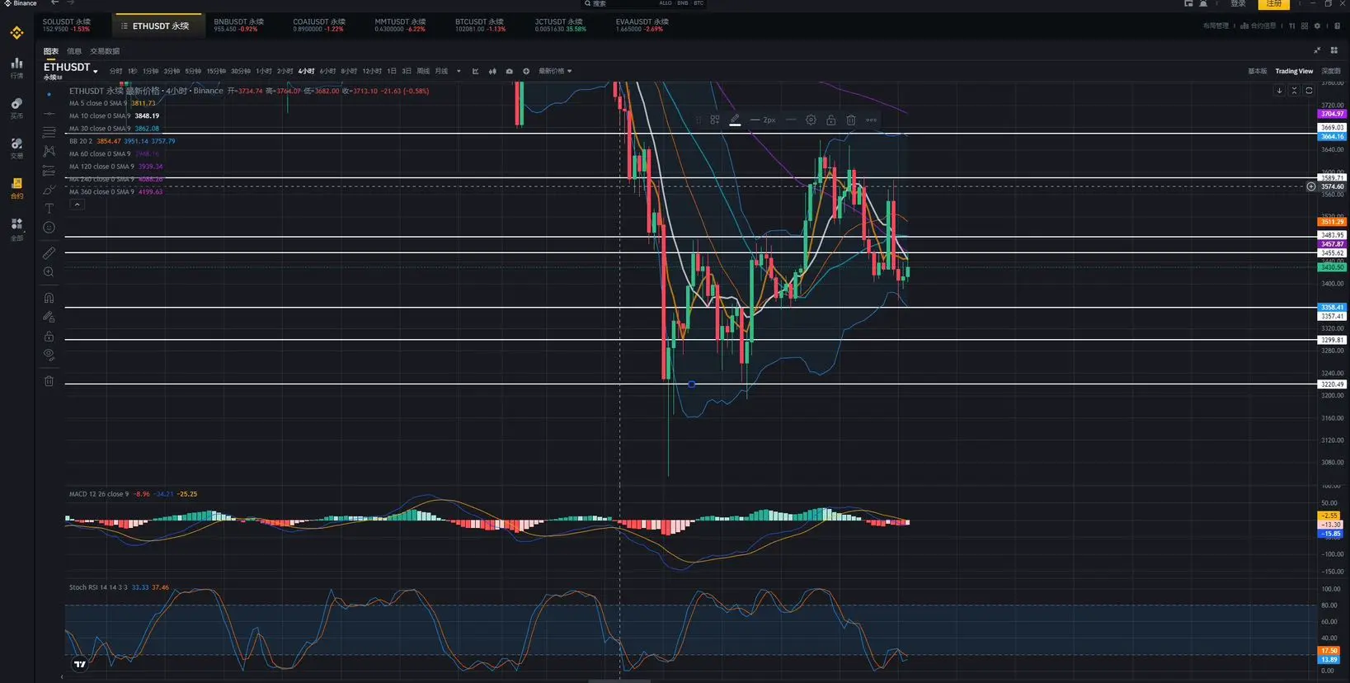This screenshot has height=683, width=1350.
Task: Open the selected line settings gear
Action: (x=811, y=120)
